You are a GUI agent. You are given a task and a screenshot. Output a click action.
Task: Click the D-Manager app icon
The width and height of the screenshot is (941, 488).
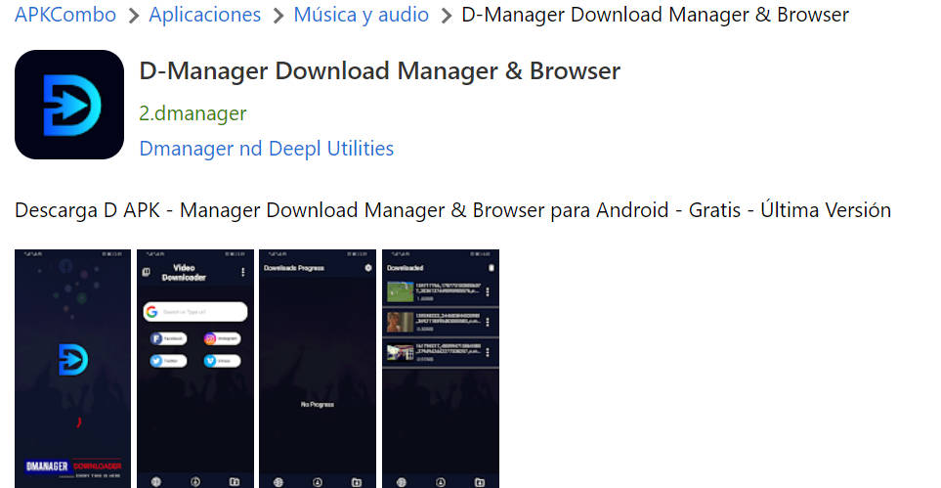(x=69, y=105)
